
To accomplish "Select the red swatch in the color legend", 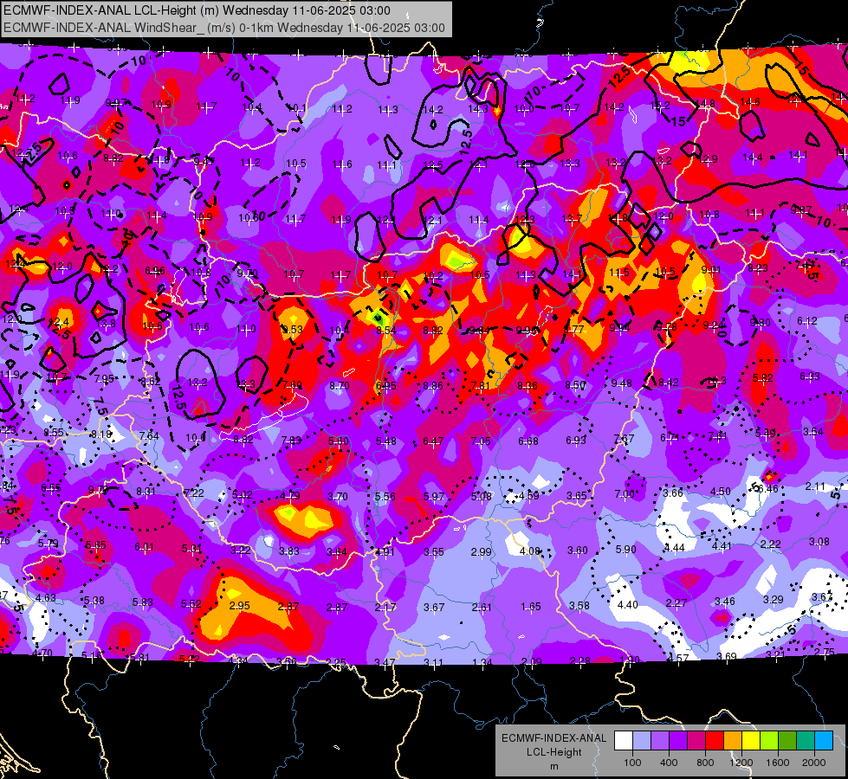I will [715, 741].
